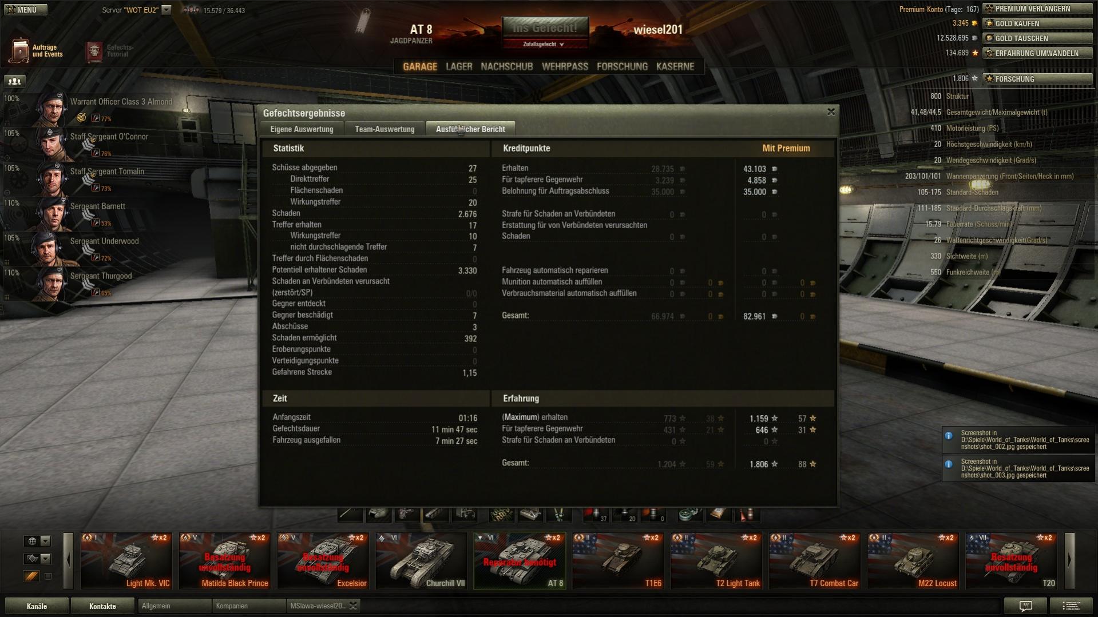Expand the Zufallsgefecht battle mode dropdown
Screen dimensions: 1098x617
pyautogui.click(x=544, y=44)
